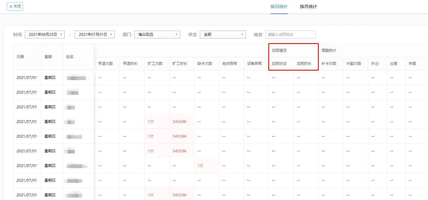Click the 早退次数 column header
This screenshot has height=200, width=428.
(105, 64)
